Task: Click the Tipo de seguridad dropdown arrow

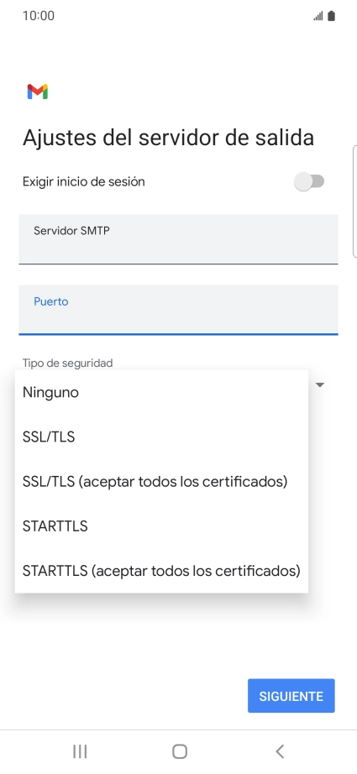Action: pos(319,385)
